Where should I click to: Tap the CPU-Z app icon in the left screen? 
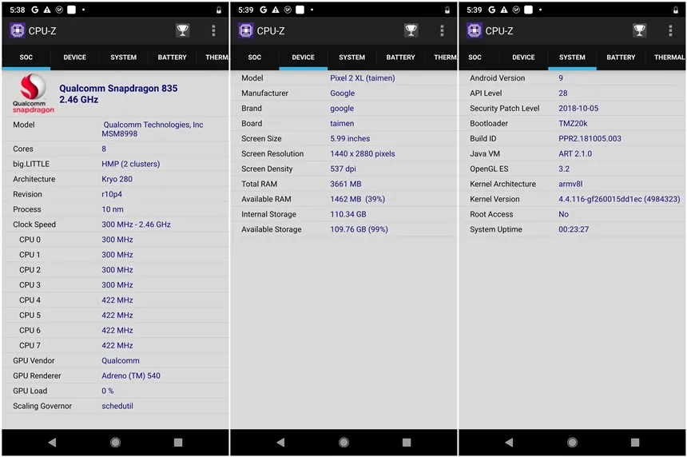pyautogui.click(x=17, y=30)
